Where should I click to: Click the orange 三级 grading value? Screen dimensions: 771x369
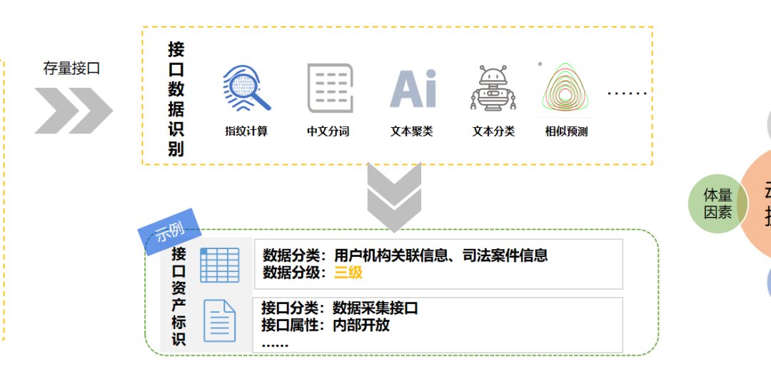348,273
